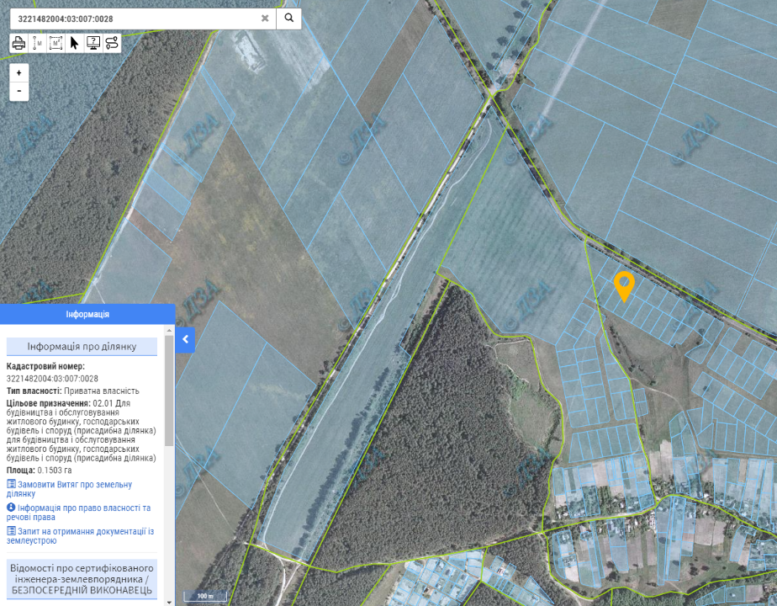Image resolution: width=777 pixels, height=606 pixels.
Task: Zoom in with the plus button
Action: (x=18, y=73)
